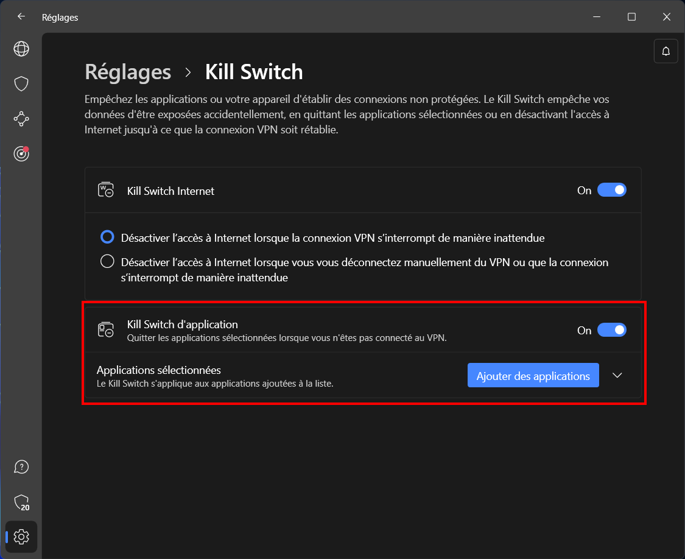The height and width of the screenshot is (559, 685).
Task: Expand the Applications sélectionnées chevron
Action: 617,376
